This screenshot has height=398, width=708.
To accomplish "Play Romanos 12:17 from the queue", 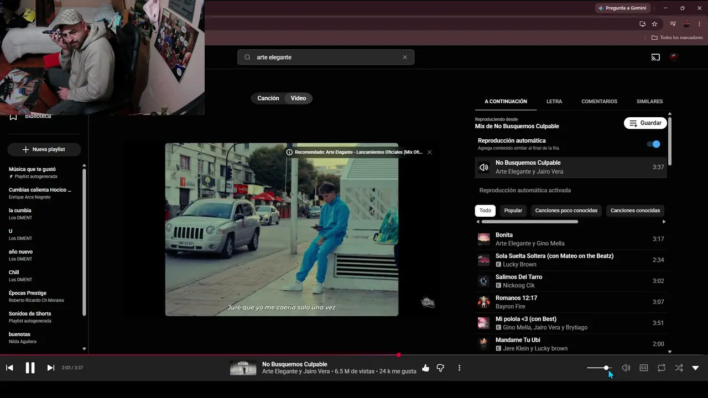I will pyautogui.click(x=571, y=302).
